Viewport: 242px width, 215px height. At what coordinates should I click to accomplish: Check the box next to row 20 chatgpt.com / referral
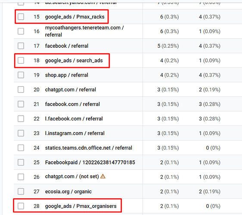[x=21, y=89]
